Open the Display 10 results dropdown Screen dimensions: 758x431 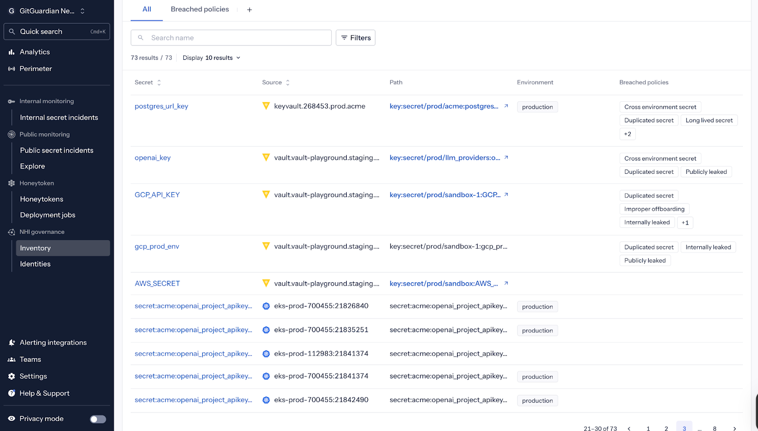(x=211, y=58)
